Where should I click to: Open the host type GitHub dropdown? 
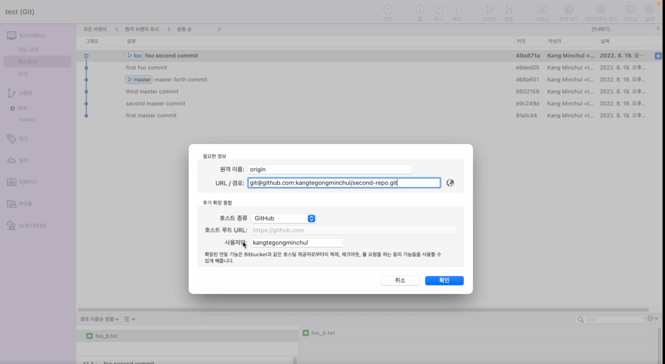click(x=284, y=218)
